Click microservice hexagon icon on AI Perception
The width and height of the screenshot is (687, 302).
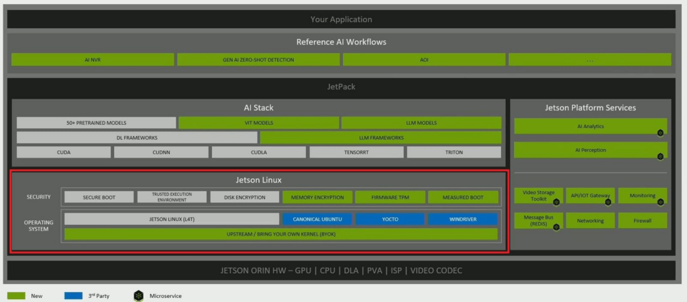[x=660, y=156]
